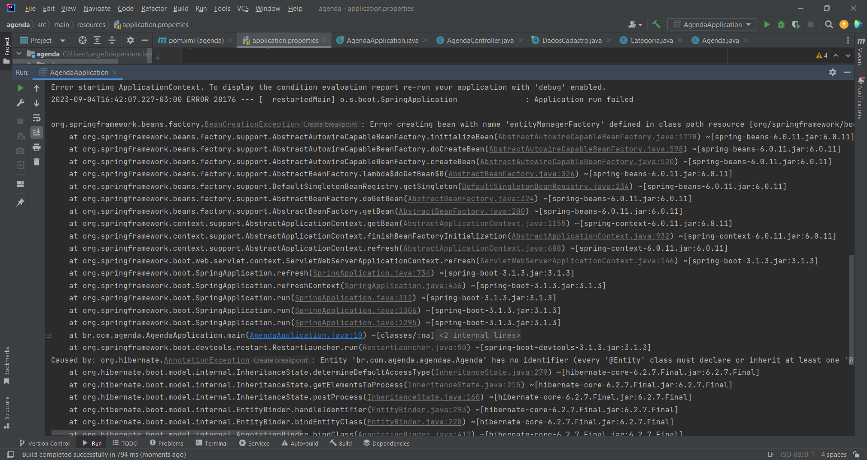Open Project panel settings gear

[131, 41]
